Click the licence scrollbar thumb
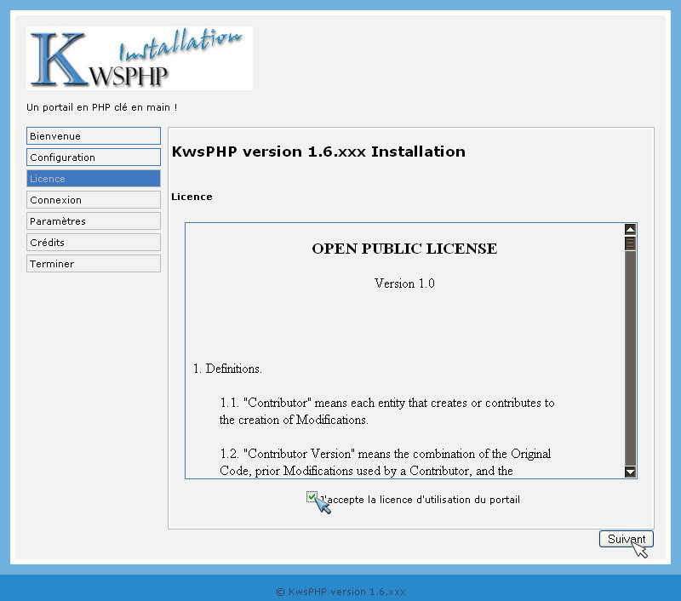Screen dimensions: 681x601 click(630, 243)
